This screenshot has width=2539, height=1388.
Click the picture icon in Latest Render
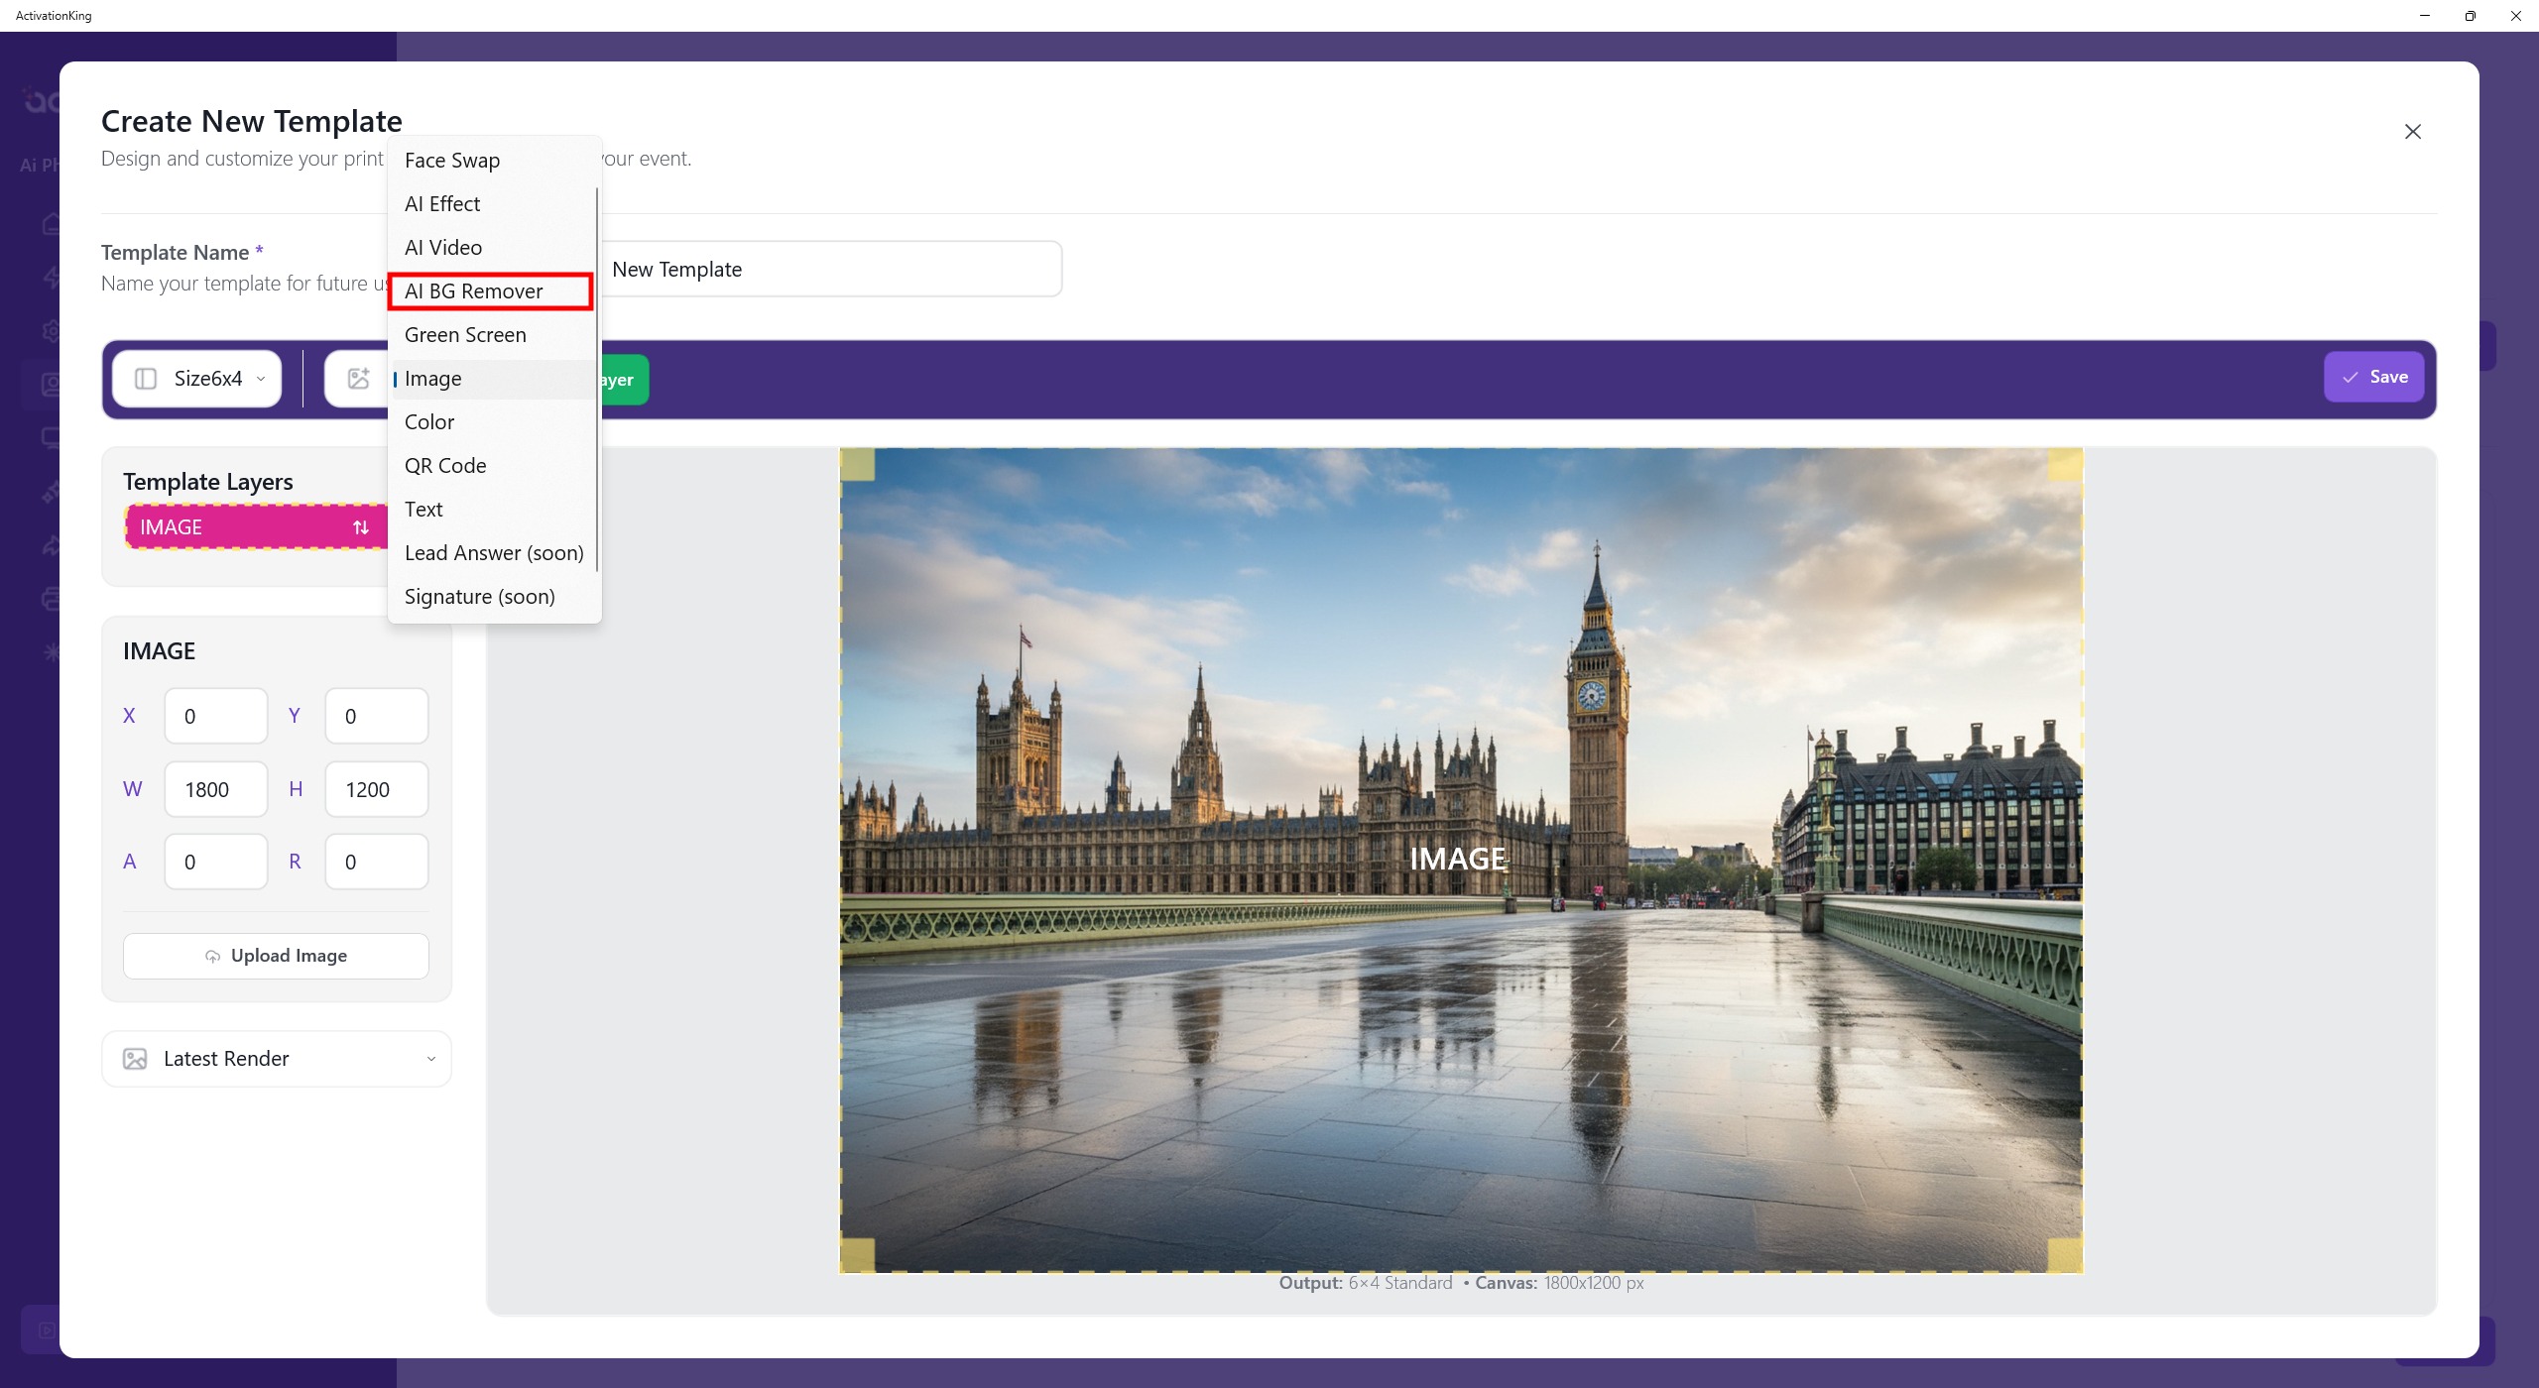click(x=135, y=1059)
